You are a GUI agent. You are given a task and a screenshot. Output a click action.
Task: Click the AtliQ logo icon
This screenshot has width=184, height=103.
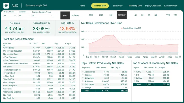click(x=6, y=6)
